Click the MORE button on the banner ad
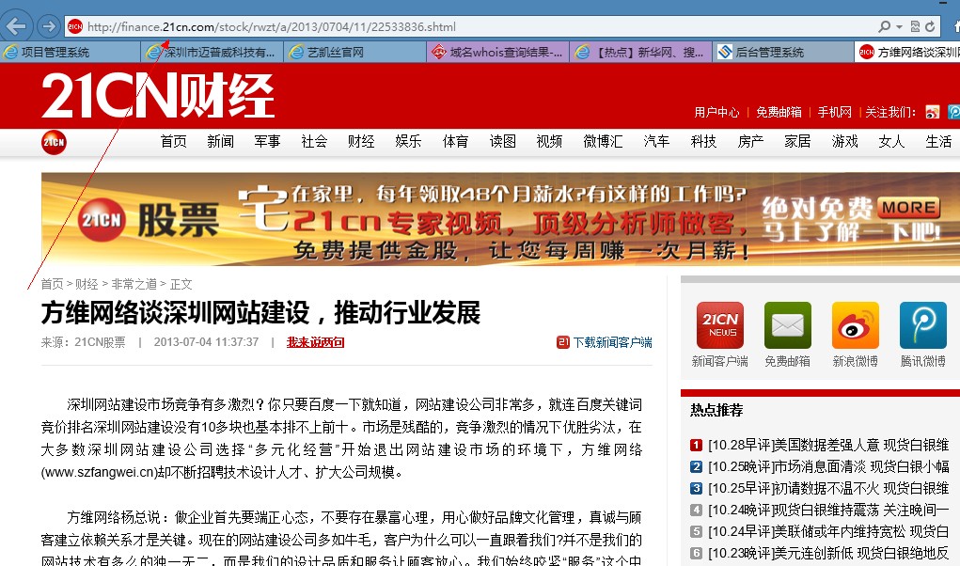This screenshot has width=960, height=566. coord(908,208)
